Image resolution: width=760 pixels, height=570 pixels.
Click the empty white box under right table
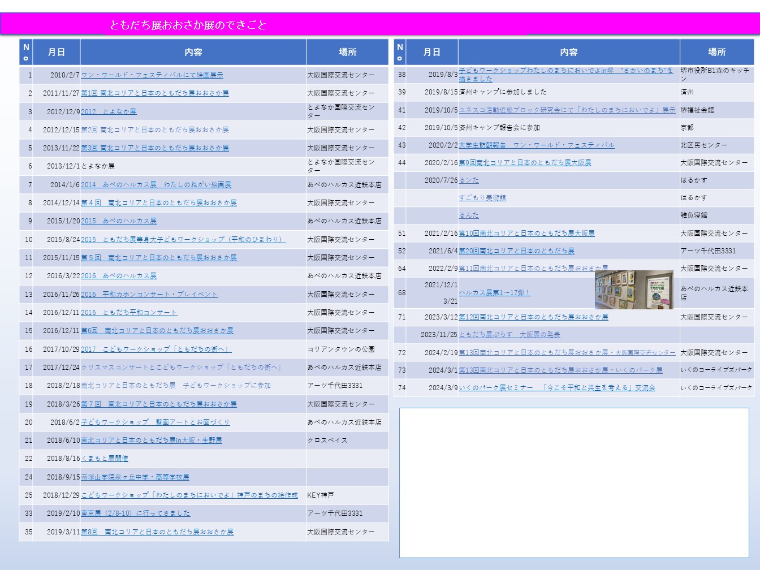(x=574, y=482)
